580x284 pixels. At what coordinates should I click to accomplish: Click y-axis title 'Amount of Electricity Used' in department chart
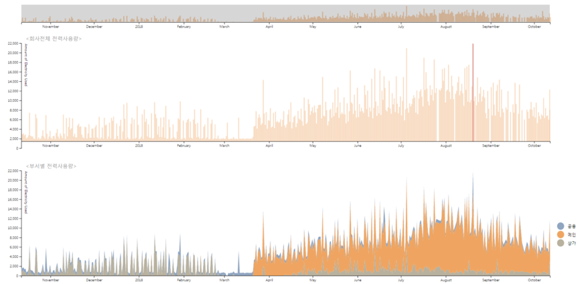tap(26, 193)
